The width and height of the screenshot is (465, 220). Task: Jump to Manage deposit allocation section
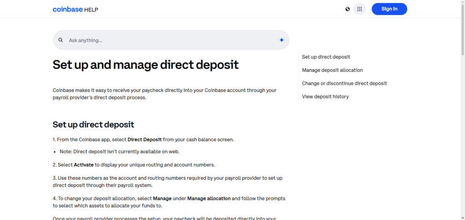coord(332,70)
